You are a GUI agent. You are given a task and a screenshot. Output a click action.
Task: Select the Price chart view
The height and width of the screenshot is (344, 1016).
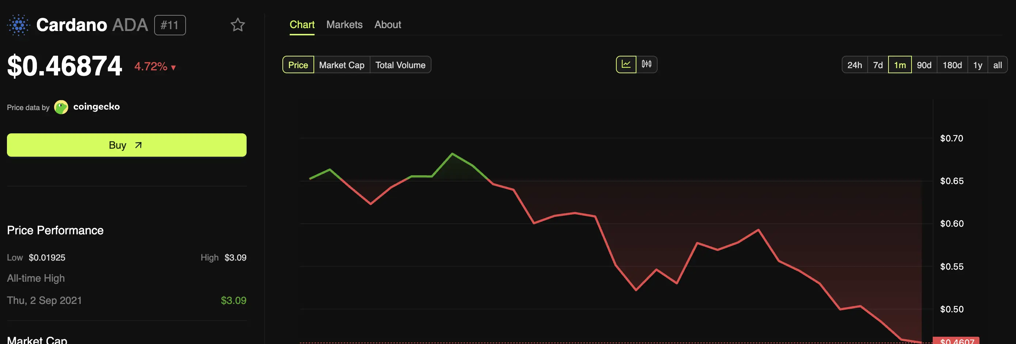[x=298, y=64]
